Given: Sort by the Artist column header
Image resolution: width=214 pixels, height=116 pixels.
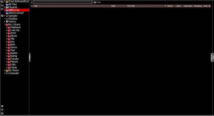Looking at the screenshot, I should [113, 6].
